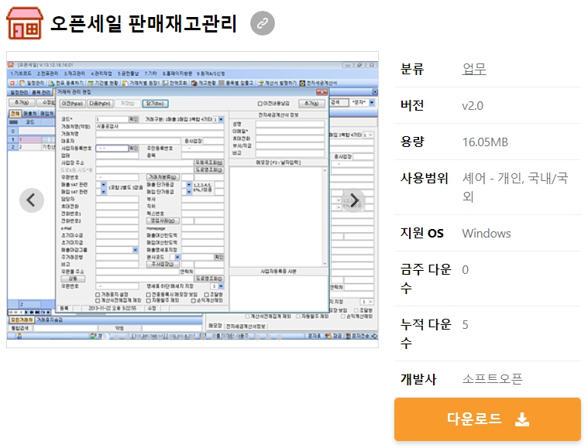This screenshot has height=448, width=588.
Task: Show the previous screenshot with the left arrow
Action: (32, 200)
